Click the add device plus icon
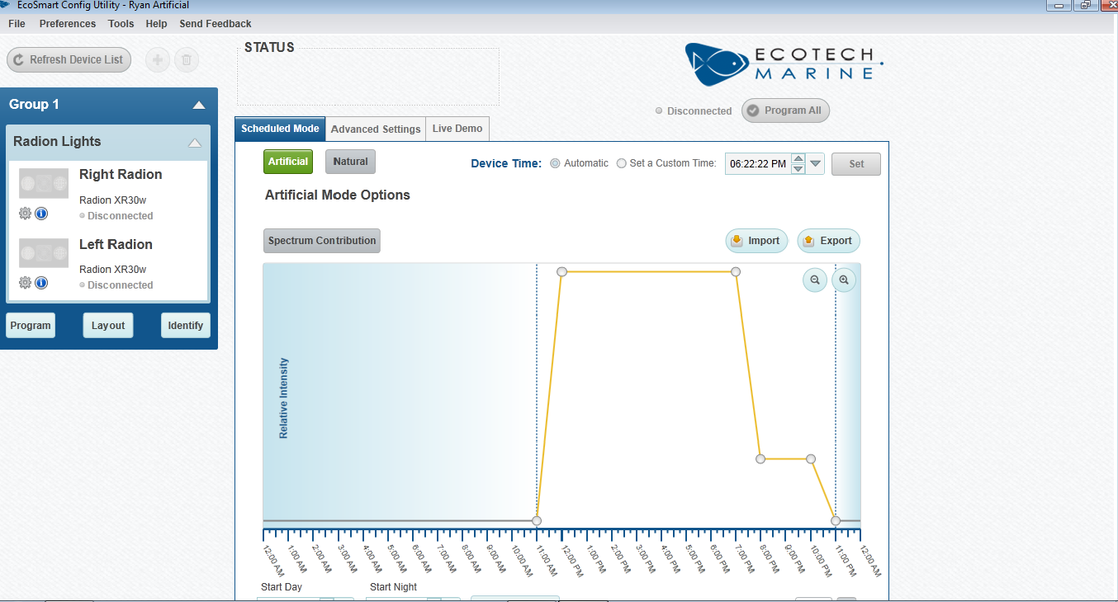Image resolution: width=1118 pixels, height=602 pixels. 158,59
